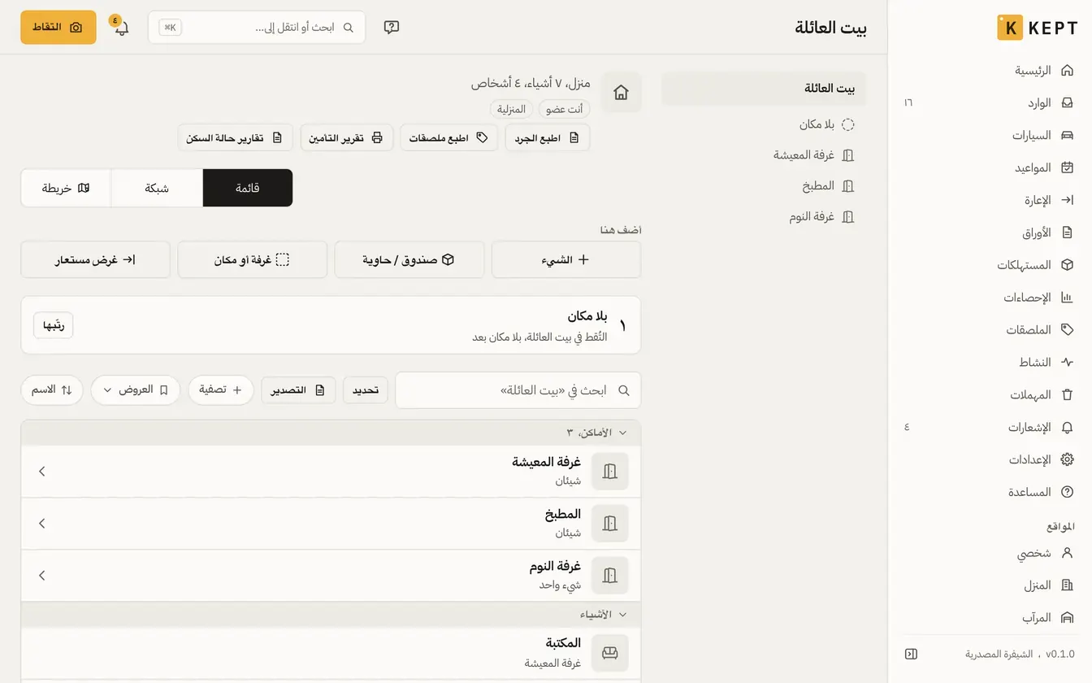This screenshot has width=1092, height=683.
Task: Add a new الشيء item
Action: (566, 259)
